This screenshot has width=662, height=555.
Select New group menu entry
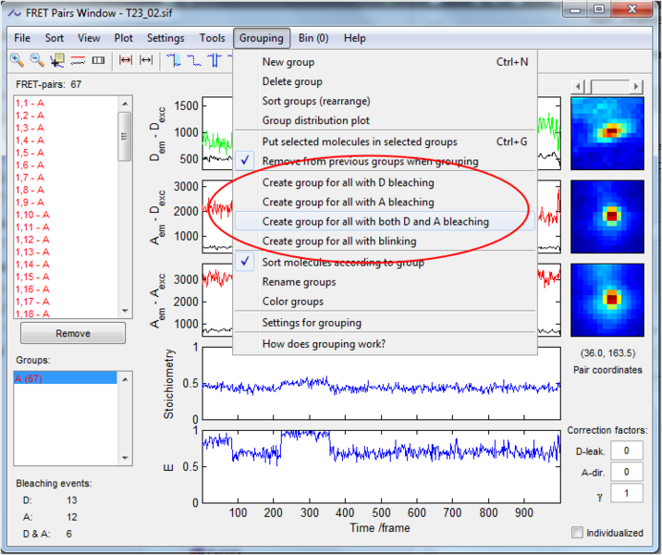[288, 62]
